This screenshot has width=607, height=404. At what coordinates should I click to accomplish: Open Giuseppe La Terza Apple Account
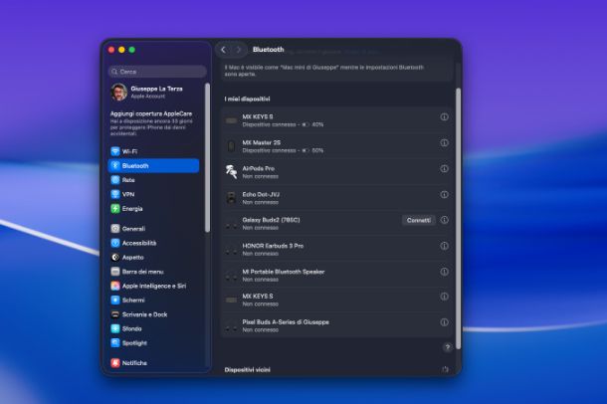(x=155, y=93)
